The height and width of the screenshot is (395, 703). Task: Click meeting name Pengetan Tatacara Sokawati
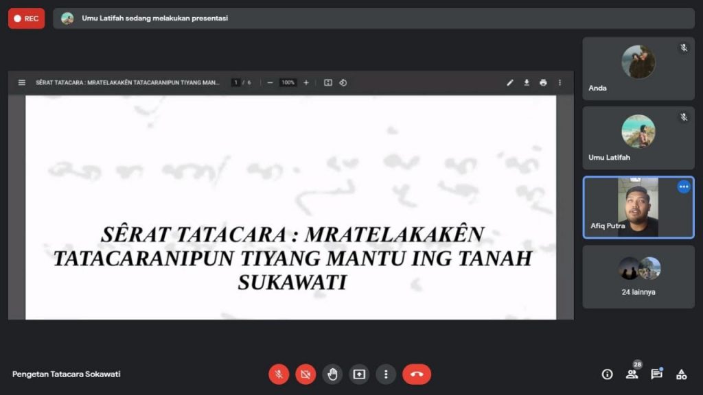click(x=67, y=374)
